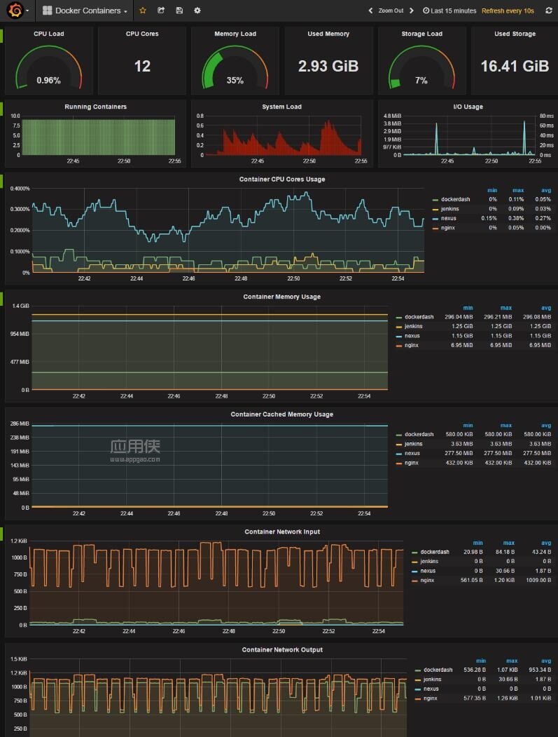558x737 pixels.
Task: Open I/O Usage panel title menu
Action: click(468, 107)
